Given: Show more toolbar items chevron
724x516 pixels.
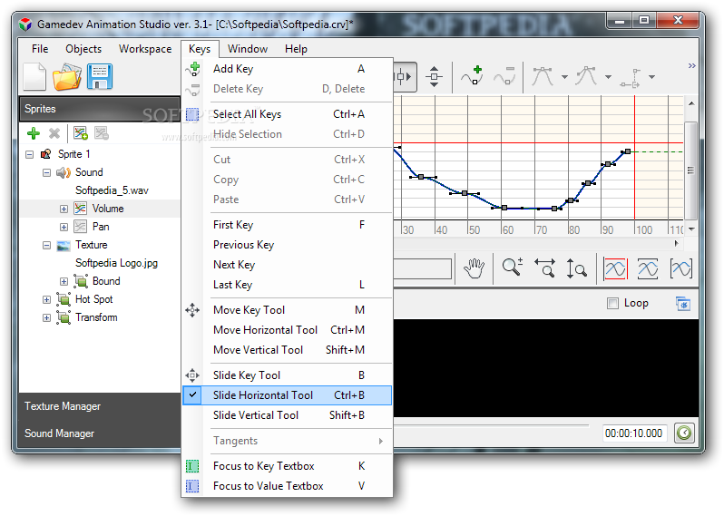Looking at the screenshot, I should [x=691, y=65].
